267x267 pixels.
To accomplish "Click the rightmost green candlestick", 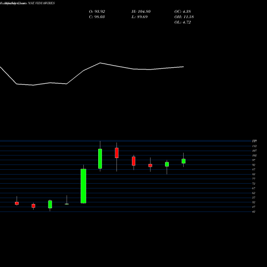I will click(184, 161).
